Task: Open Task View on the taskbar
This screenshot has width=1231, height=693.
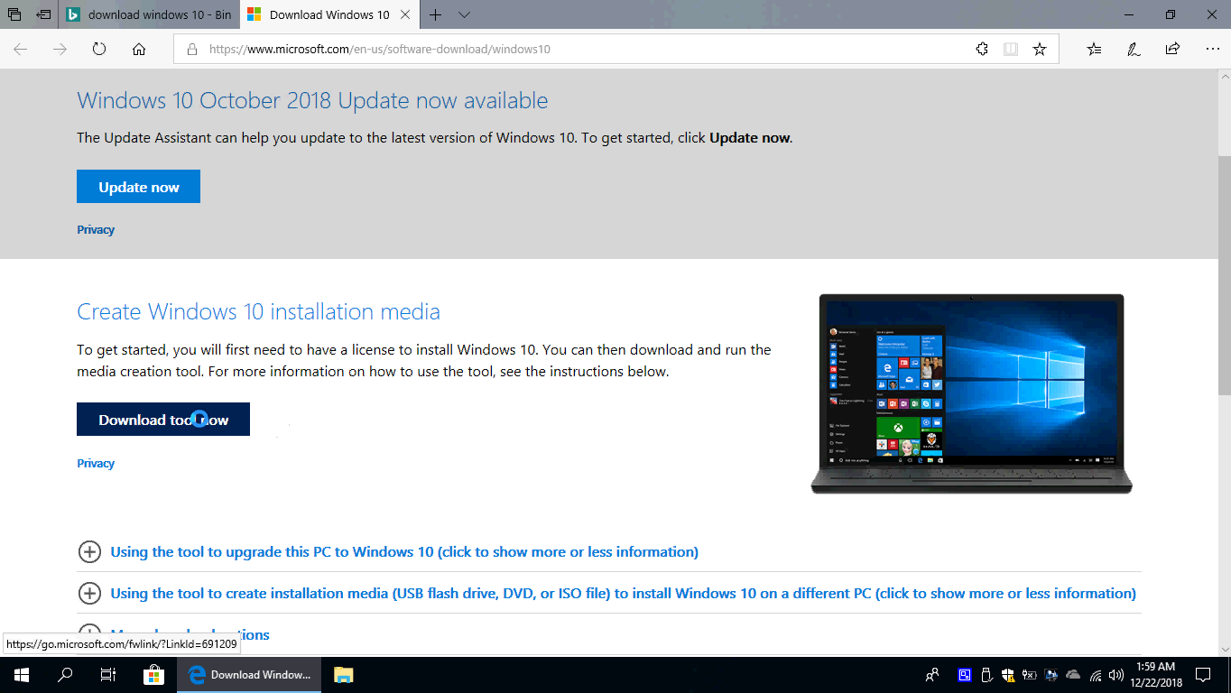Action: pos(107,675)
